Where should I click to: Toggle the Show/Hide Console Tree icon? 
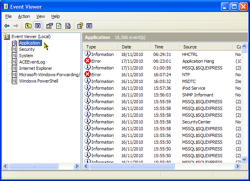coord(38,26)
